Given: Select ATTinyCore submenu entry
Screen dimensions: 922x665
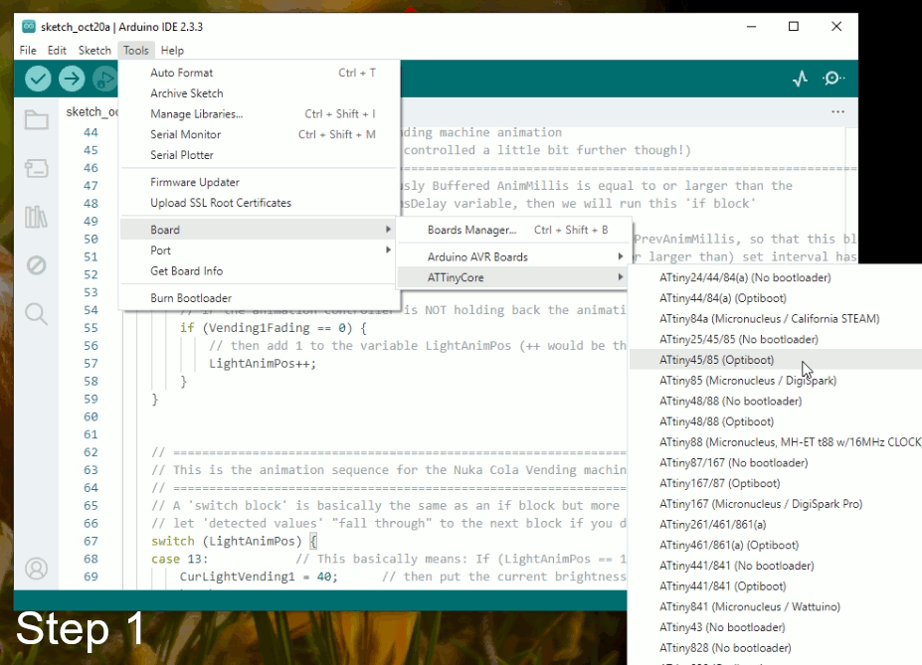Looking at the screenshot, I should pos(514,277).
